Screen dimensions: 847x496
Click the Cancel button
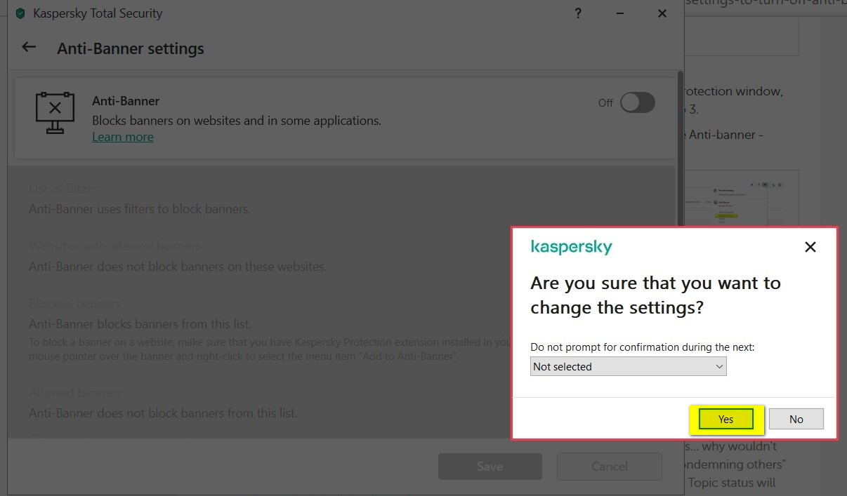pos(609,466)
